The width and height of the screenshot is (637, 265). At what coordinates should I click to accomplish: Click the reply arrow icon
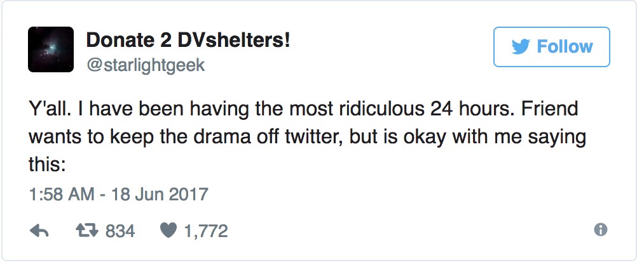(39, 231)
